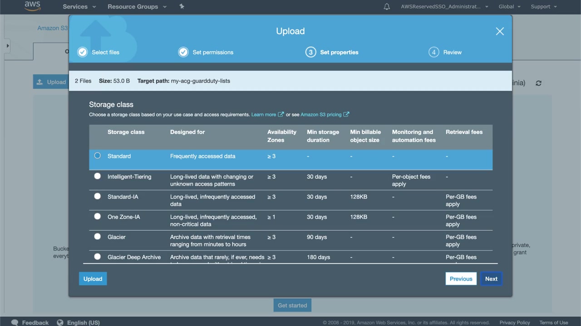Click the Monitoring and automation fees header

pyautogui.click(x=414, y=136)
